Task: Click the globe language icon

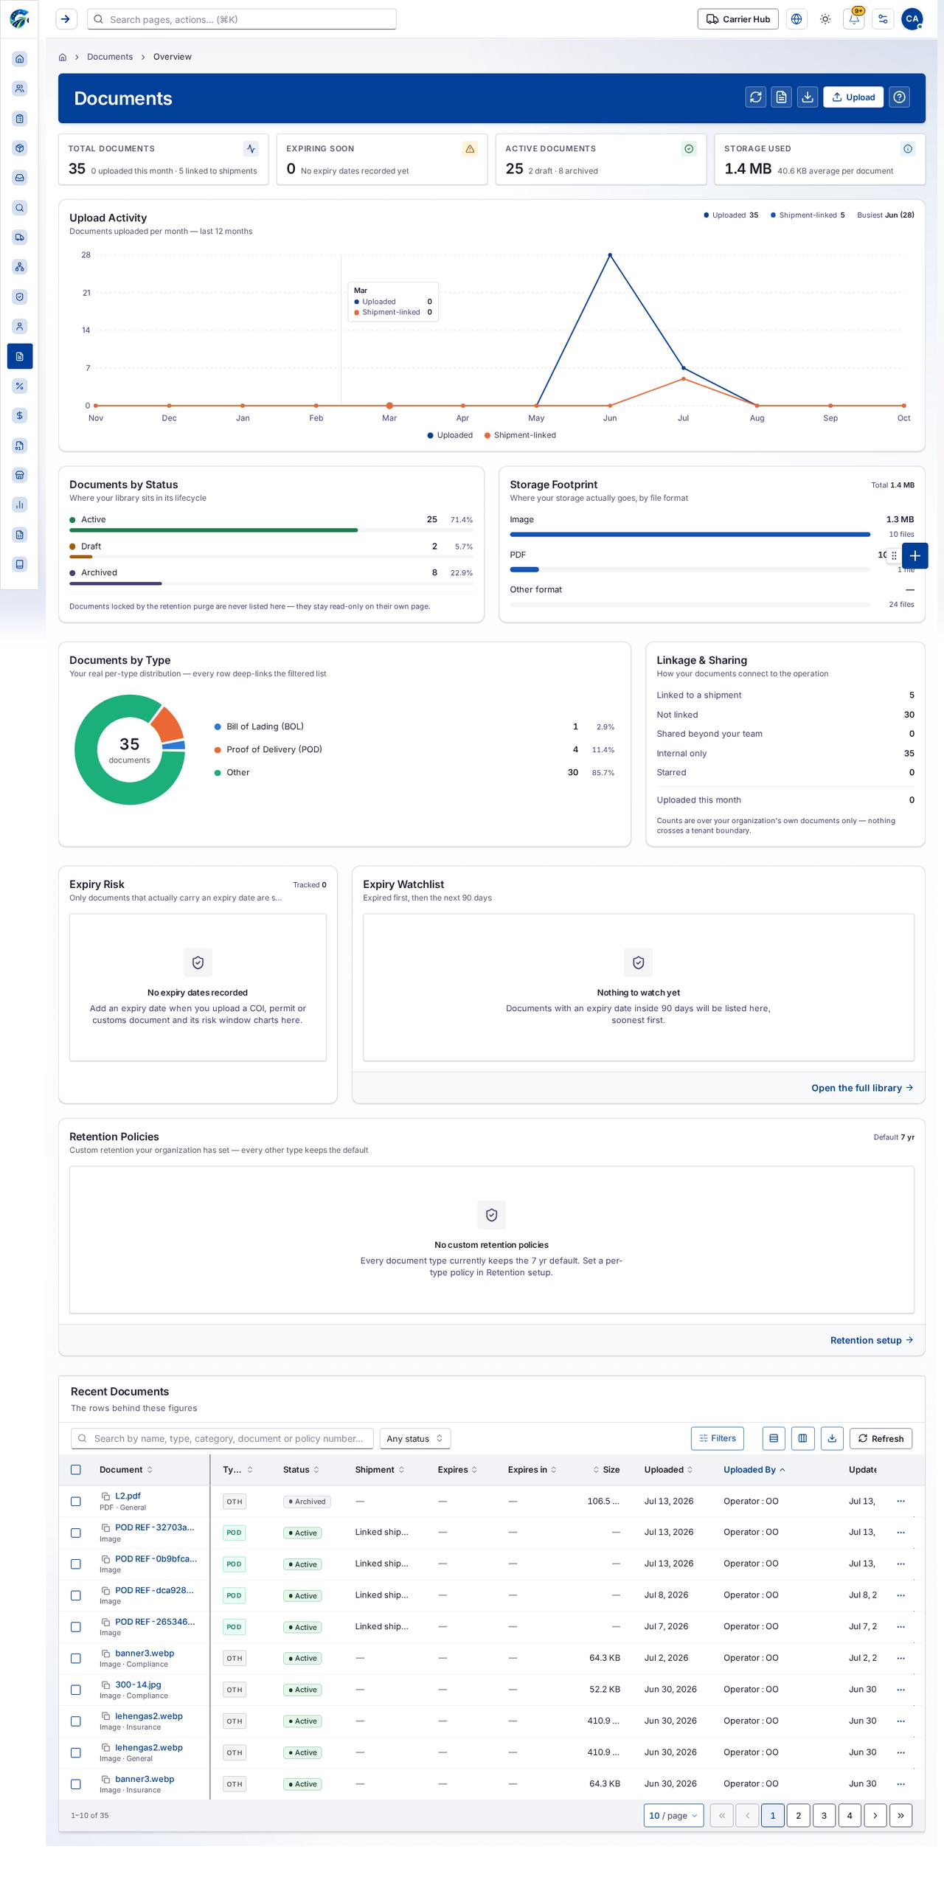Action: pos(796,19)
